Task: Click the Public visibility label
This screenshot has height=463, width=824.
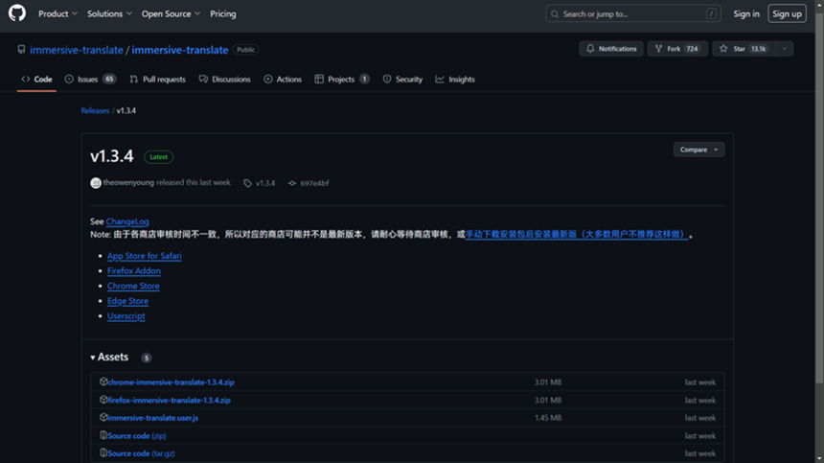Action: point(245,50)
